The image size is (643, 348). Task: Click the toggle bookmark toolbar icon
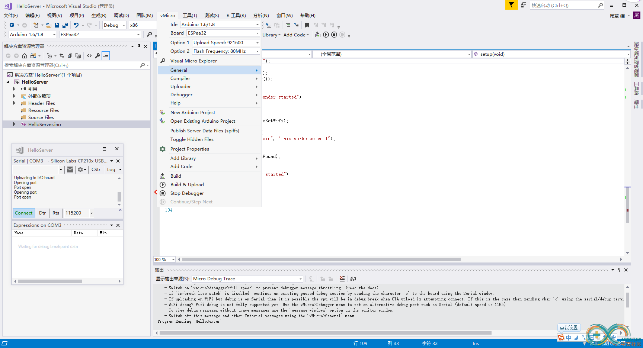307,25
